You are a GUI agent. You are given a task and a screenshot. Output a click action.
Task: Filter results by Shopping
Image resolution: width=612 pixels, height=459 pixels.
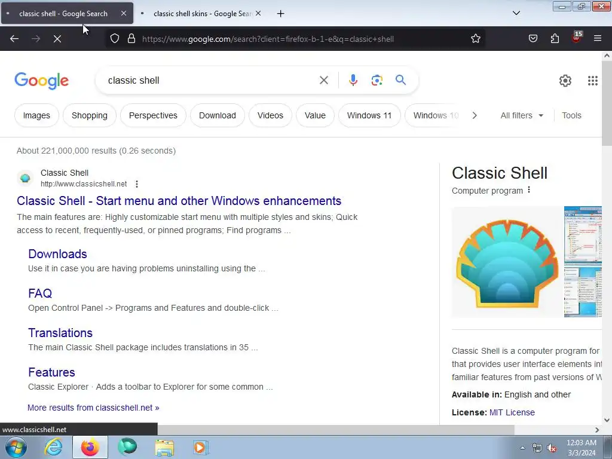tap(90, 115)
